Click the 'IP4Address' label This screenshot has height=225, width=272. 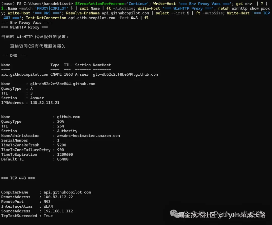[x=12, y=103]
